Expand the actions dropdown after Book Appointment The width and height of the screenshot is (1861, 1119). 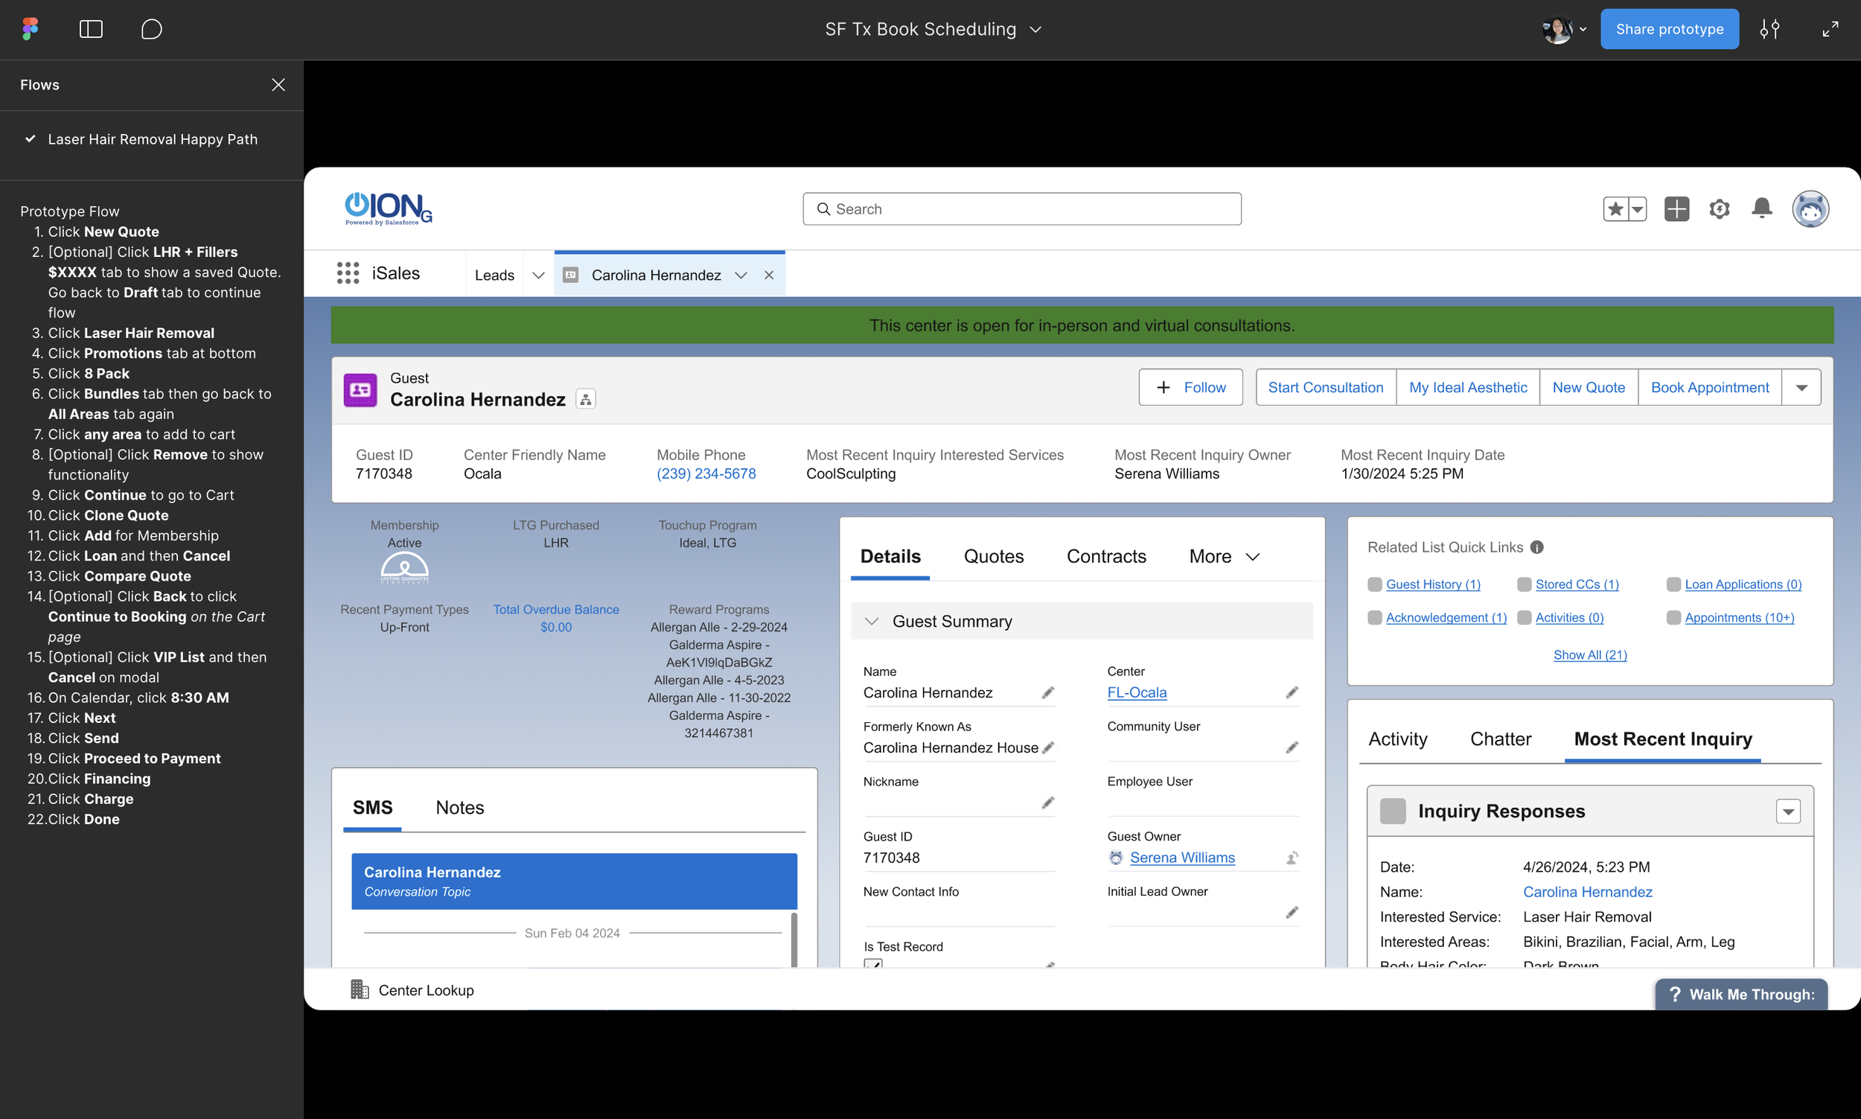point(1801,388)
